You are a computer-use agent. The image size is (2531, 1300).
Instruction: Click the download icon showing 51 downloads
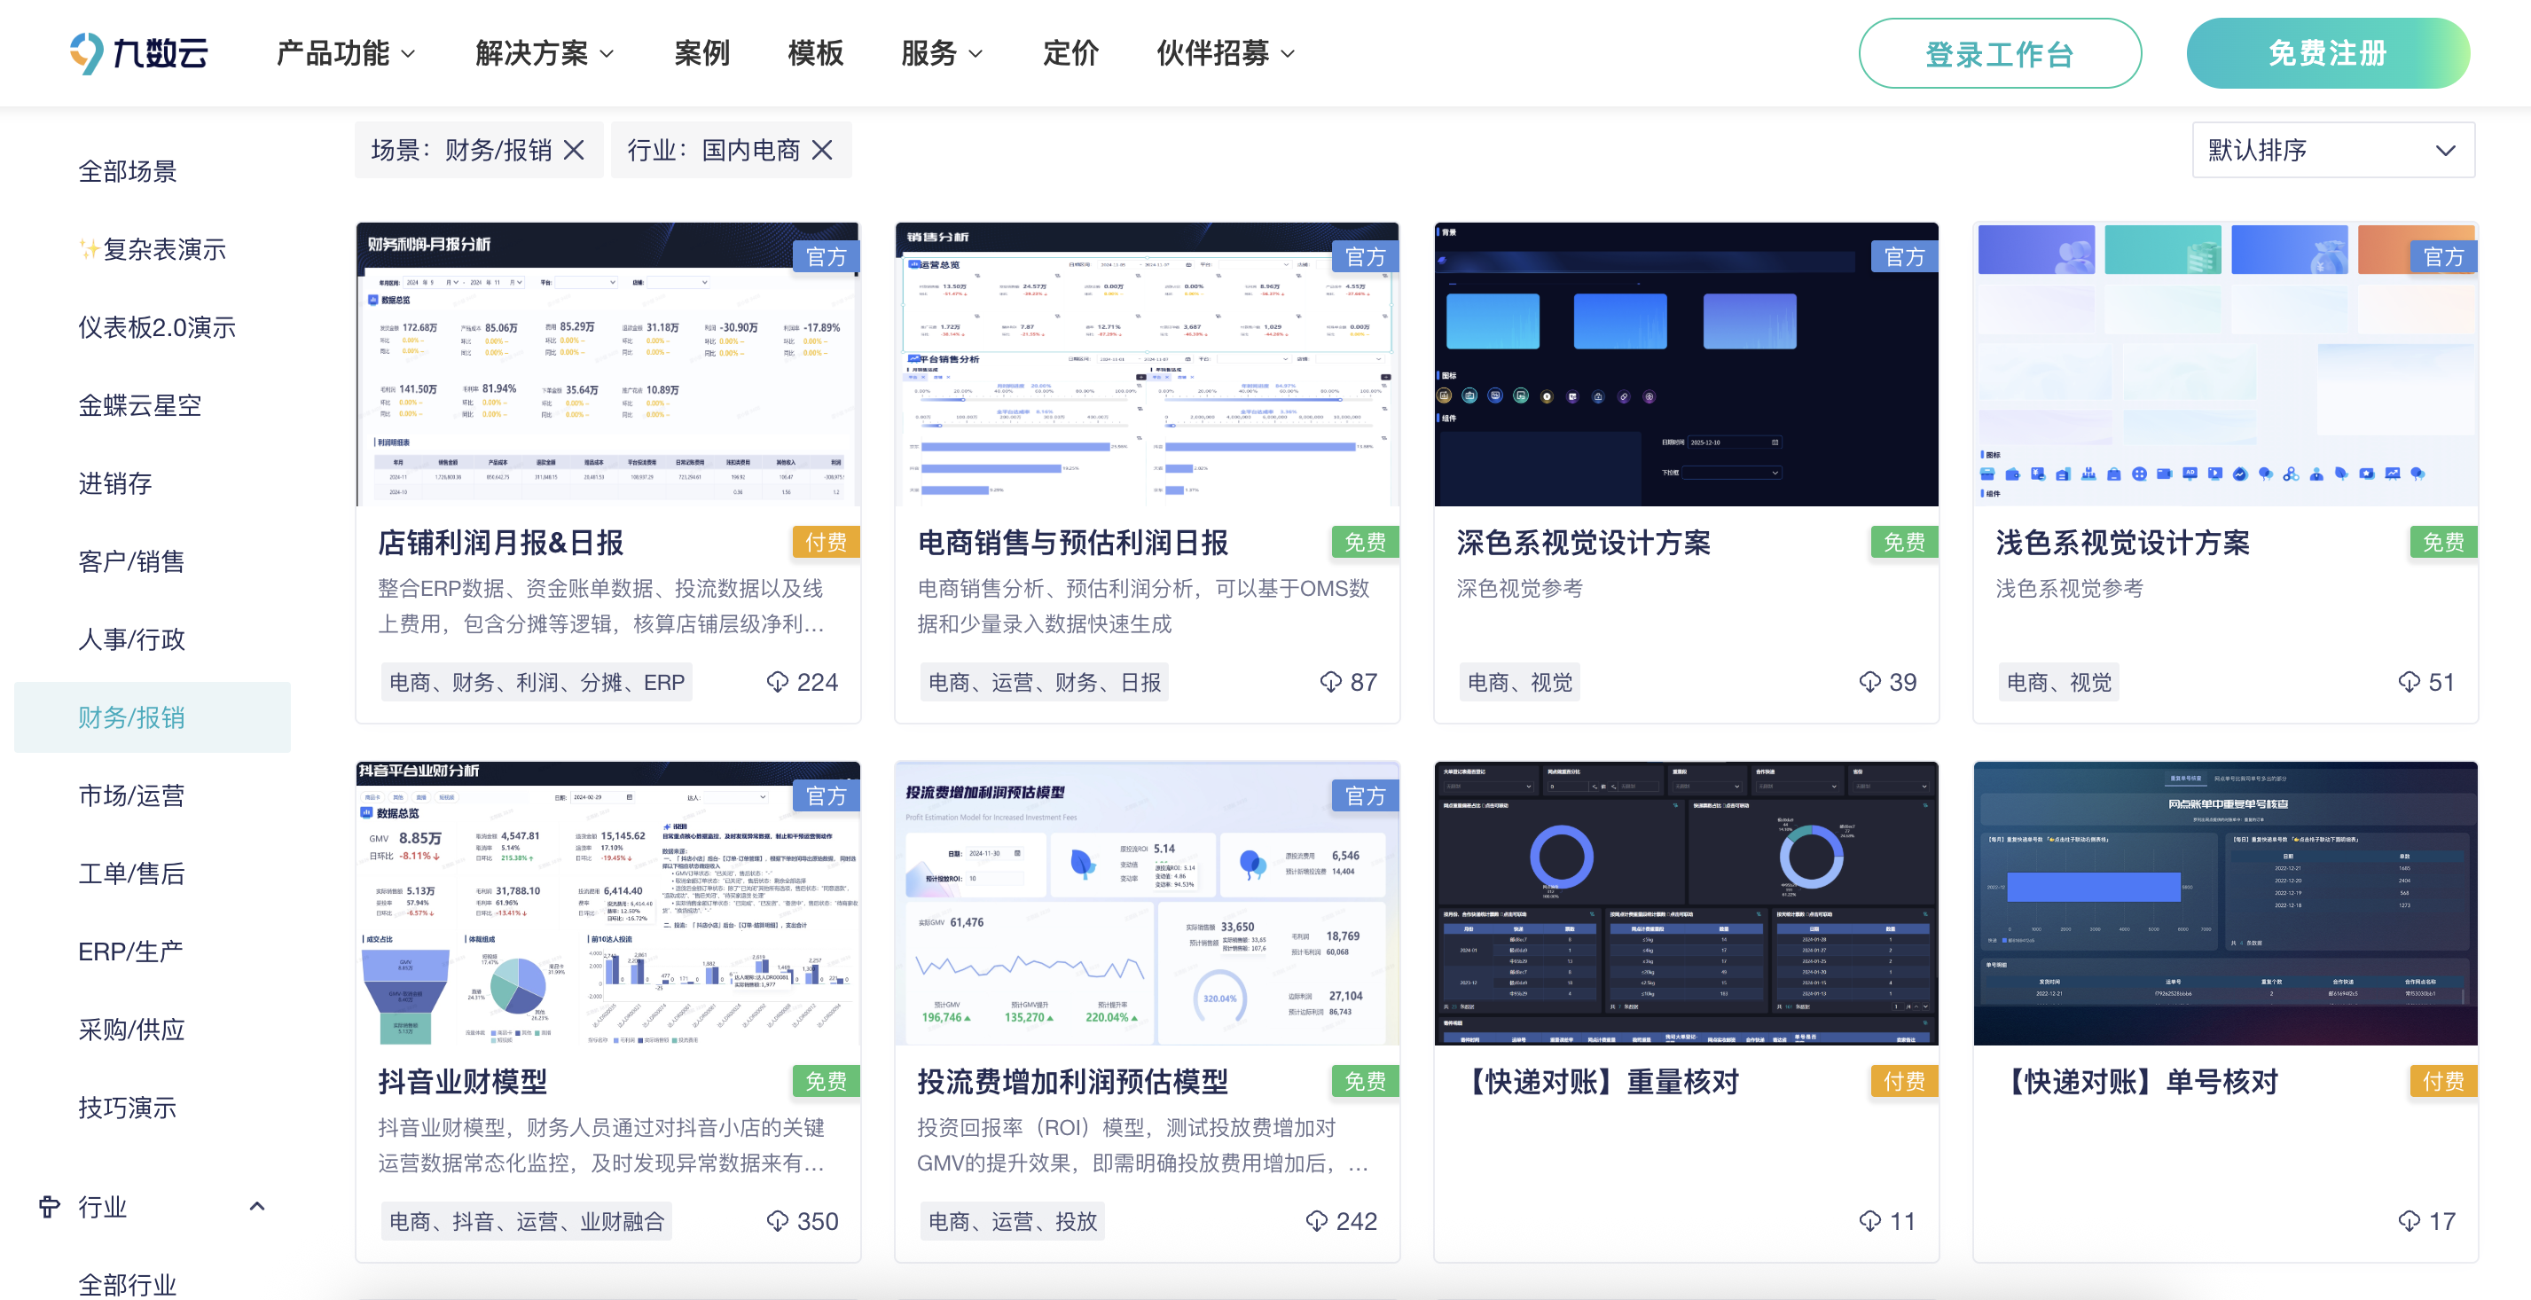[2409, 682]
